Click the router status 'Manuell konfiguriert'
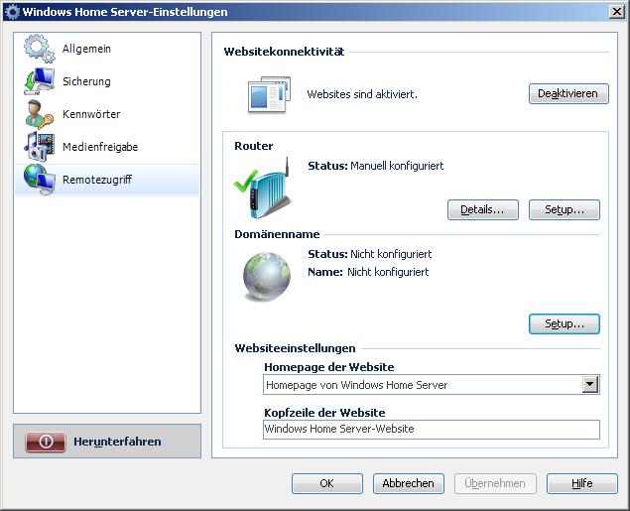The width and height of the screenshot is (630, 511). (397, 166)
